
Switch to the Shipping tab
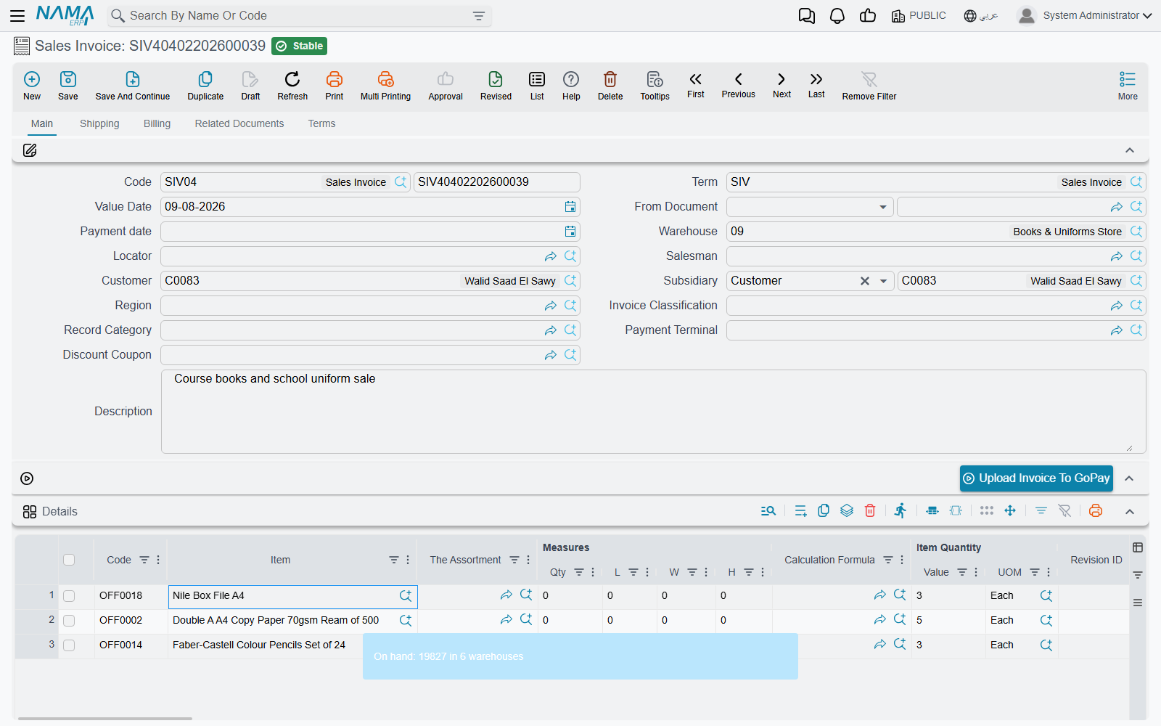99,123
